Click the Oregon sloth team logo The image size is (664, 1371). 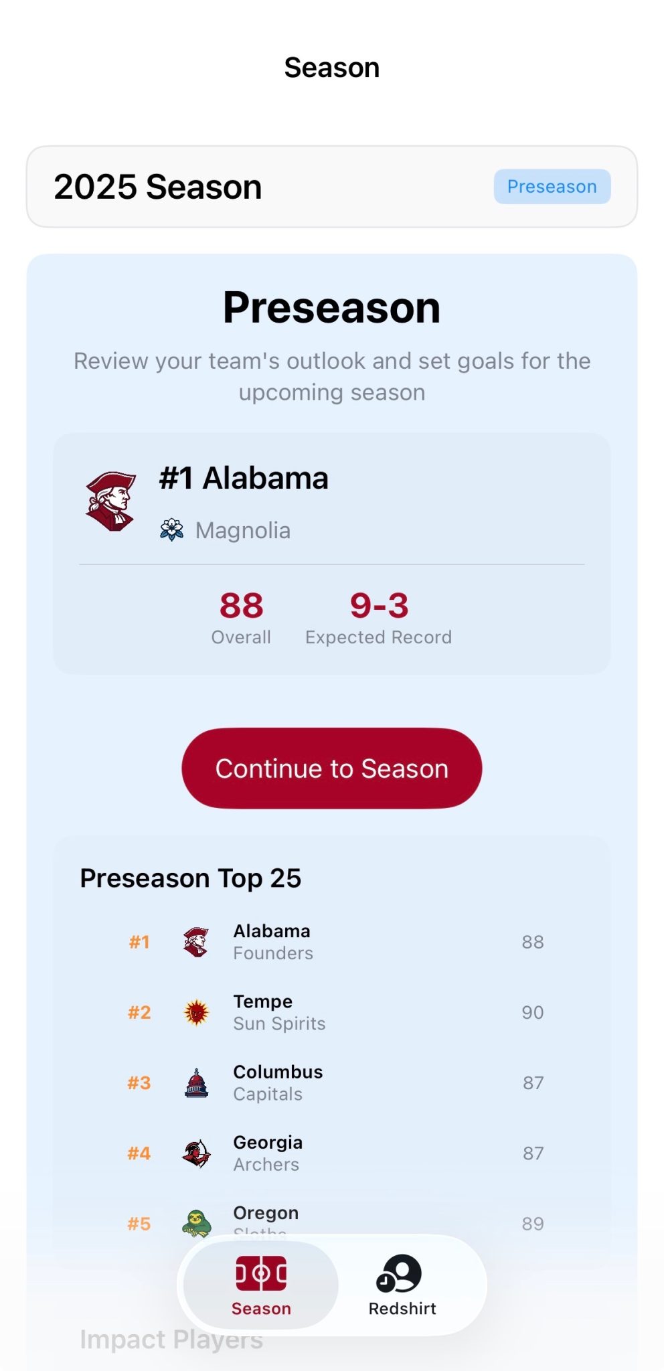click(196, 1222)
